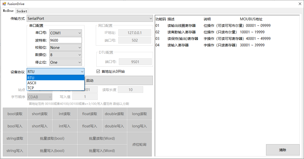Click the string读取 button
The image size is (304, 159).
click(x=15, y=138)
